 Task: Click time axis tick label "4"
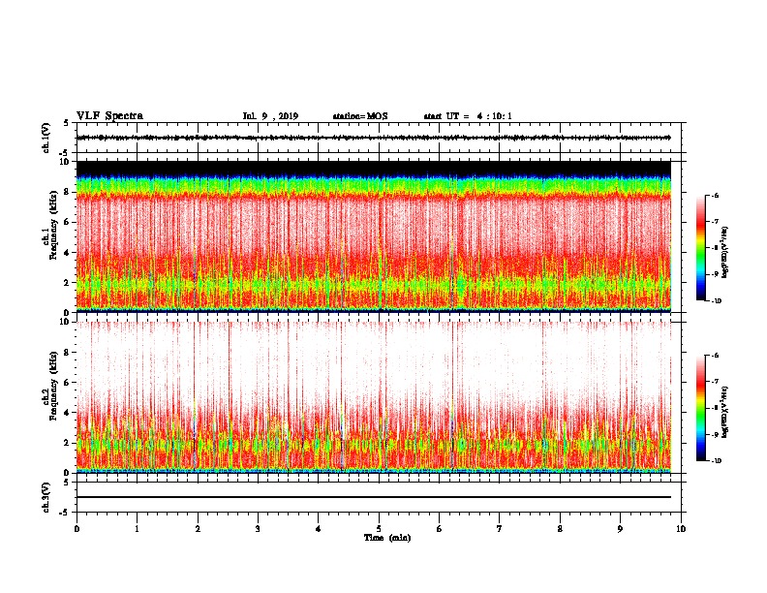pyautogui.click(x=319, y=529)
